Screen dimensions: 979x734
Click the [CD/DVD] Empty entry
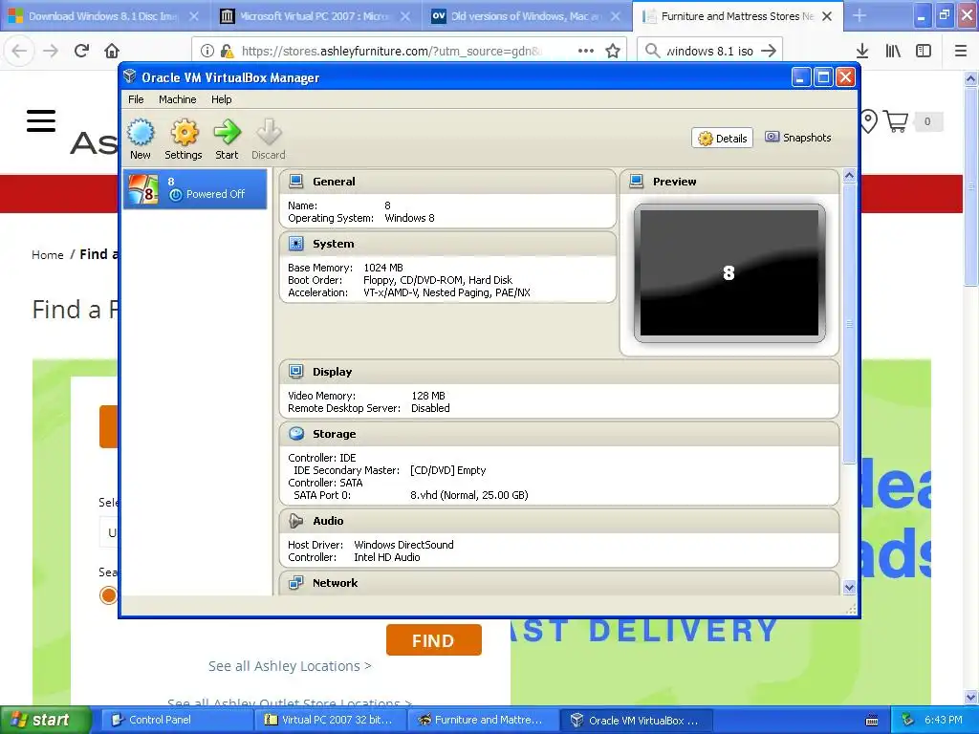point(447,470)
